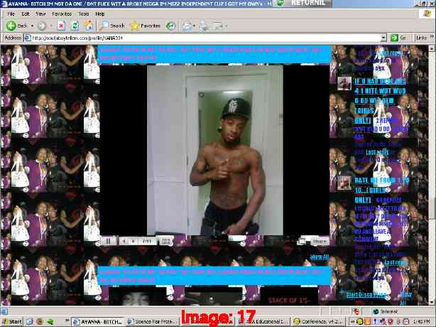
Task: Click the avatar beside 'IF U HAD DESE MEN'
Action: pos(344,83)
